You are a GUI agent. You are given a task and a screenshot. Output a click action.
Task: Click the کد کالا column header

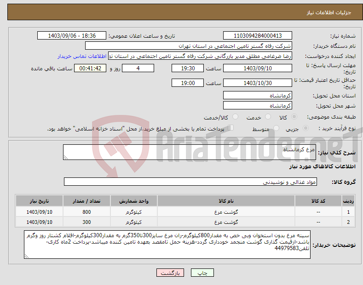[318, 201]
